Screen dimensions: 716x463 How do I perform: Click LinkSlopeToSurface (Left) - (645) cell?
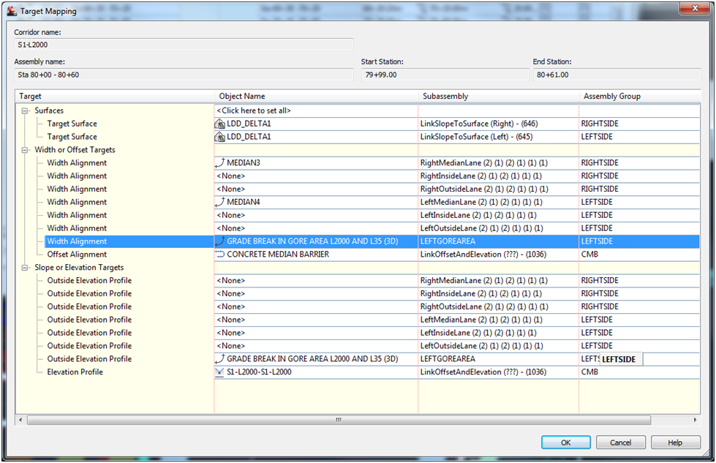point(498,137)
